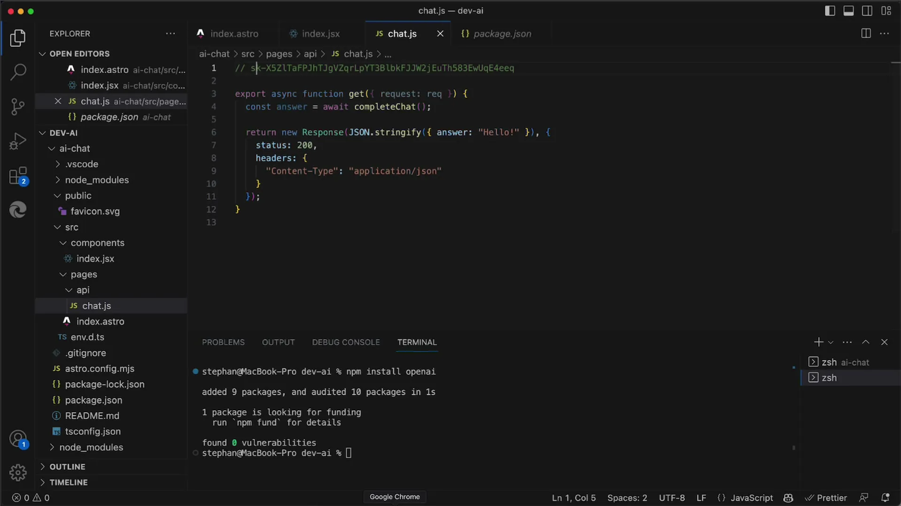Image resolution: width=901 pixels, height=506 pixels.
Task: Create a new terminal with plus icon
Action: pos(818,342)
